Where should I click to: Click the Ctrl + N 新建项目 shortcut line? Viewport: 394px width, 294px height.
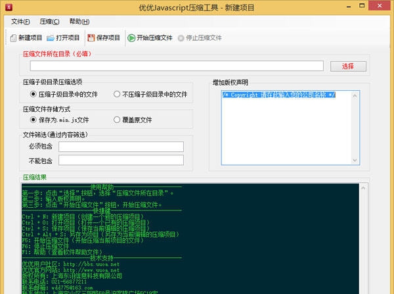click(83, 217)
